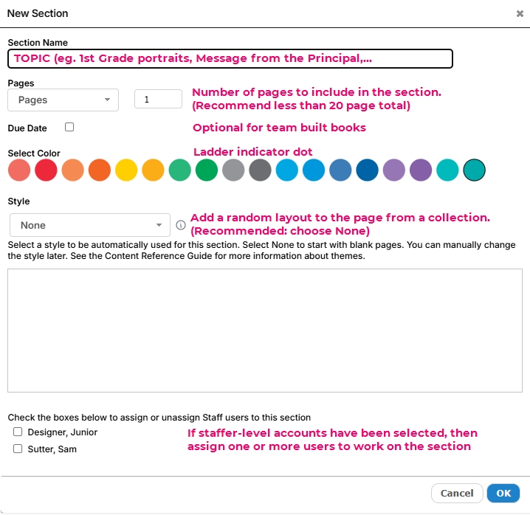
Task: Expand the Style dropdown set to None
Action: (x=90, y=225)
